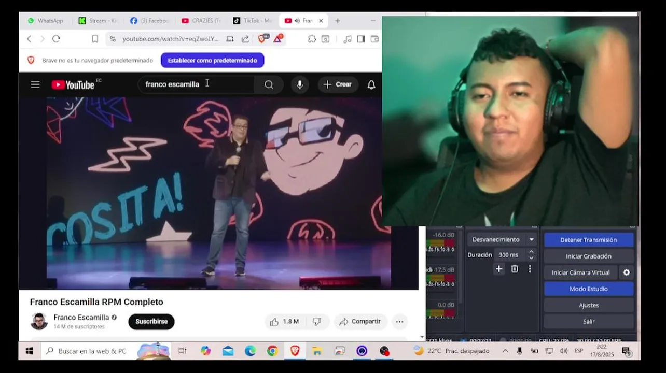The image size is (666, 373).
Task: Click the cast/picture-in-picture icon in the address bar
Action: [x=230, y=39]
